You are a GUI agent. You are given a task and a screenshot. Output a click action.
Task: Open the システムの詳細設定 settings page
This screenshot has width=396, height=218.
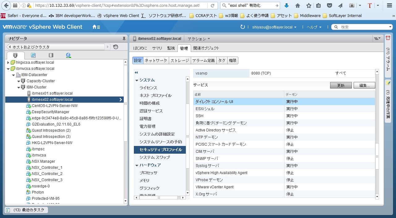click(157, 134)
